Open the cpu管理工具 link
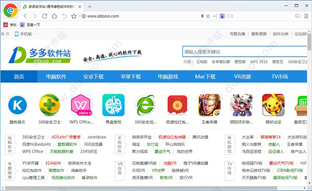The height and width of the screenshot is (191, 312). point(33,177)
